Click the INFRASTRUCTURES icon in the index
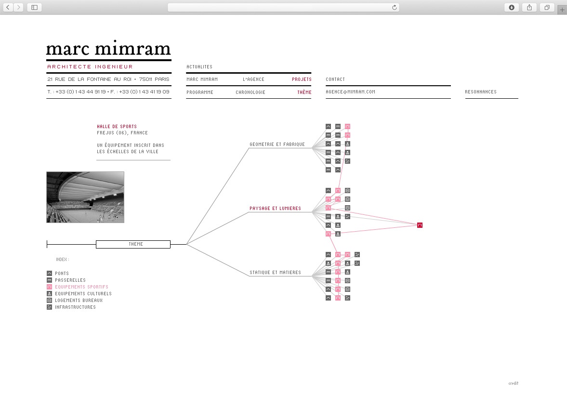The height and width of the screenshot is (420, 567). (x=49, y=307)
